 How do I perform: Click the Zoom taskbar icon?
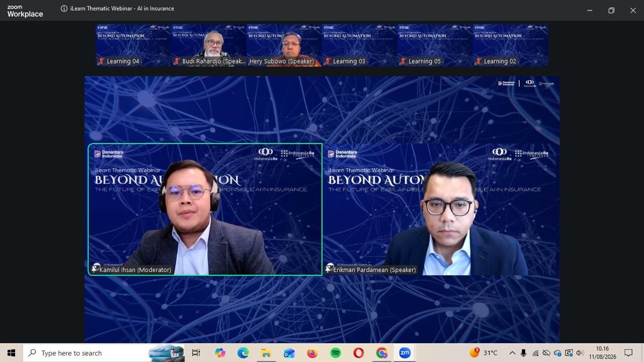405,353
